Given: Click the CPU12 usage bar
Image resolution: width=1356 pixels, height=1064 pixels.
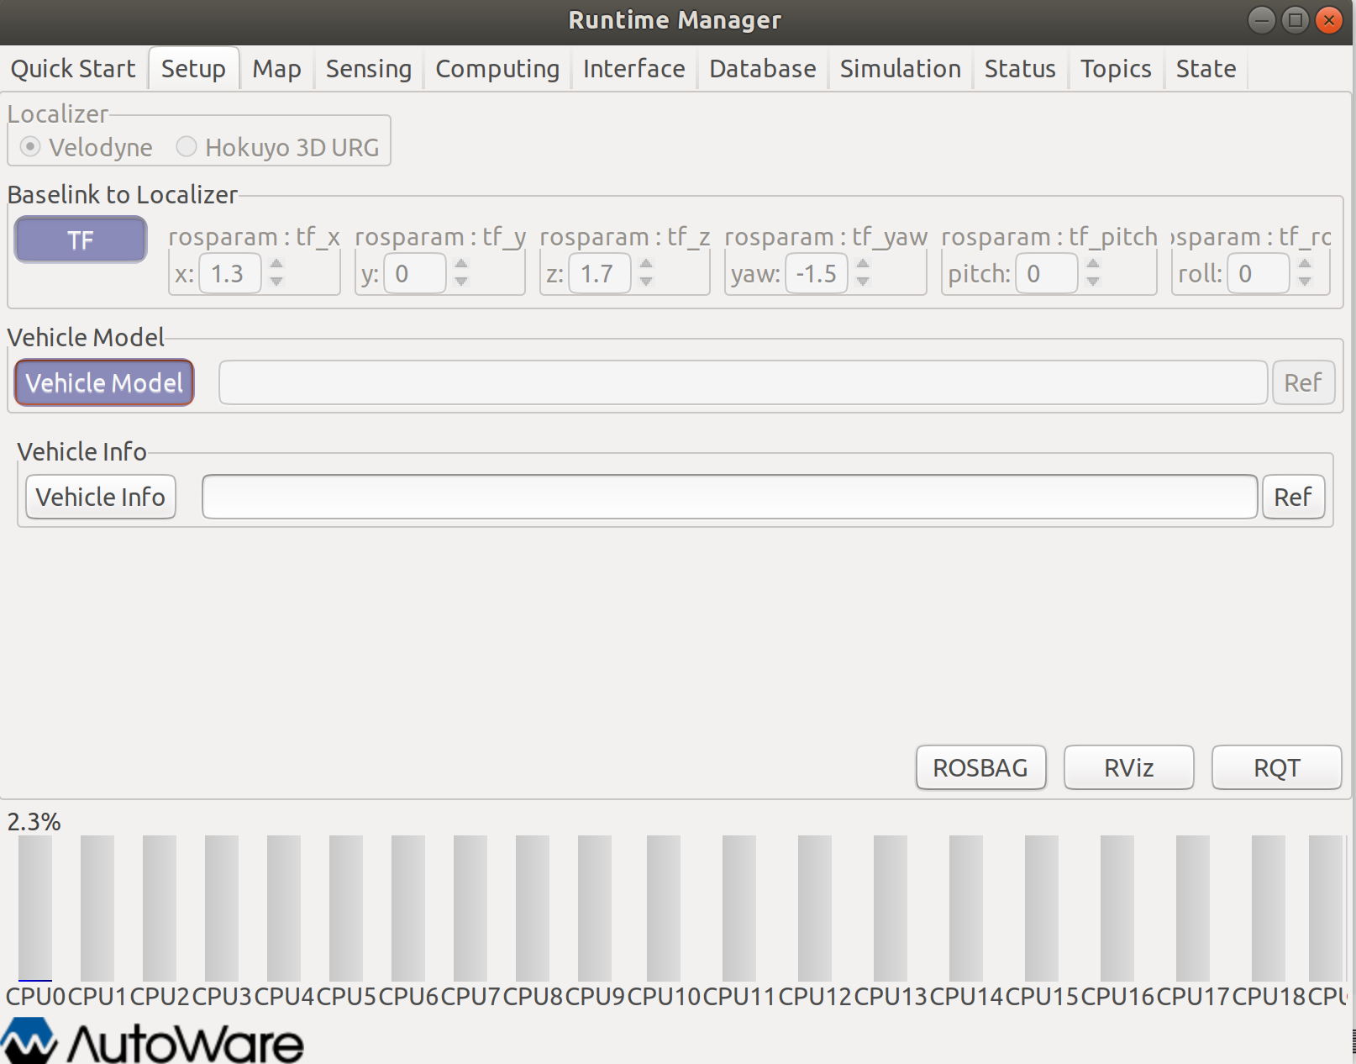Looking at the screenshot, I should pyautogui.click(x=815, y=908).
